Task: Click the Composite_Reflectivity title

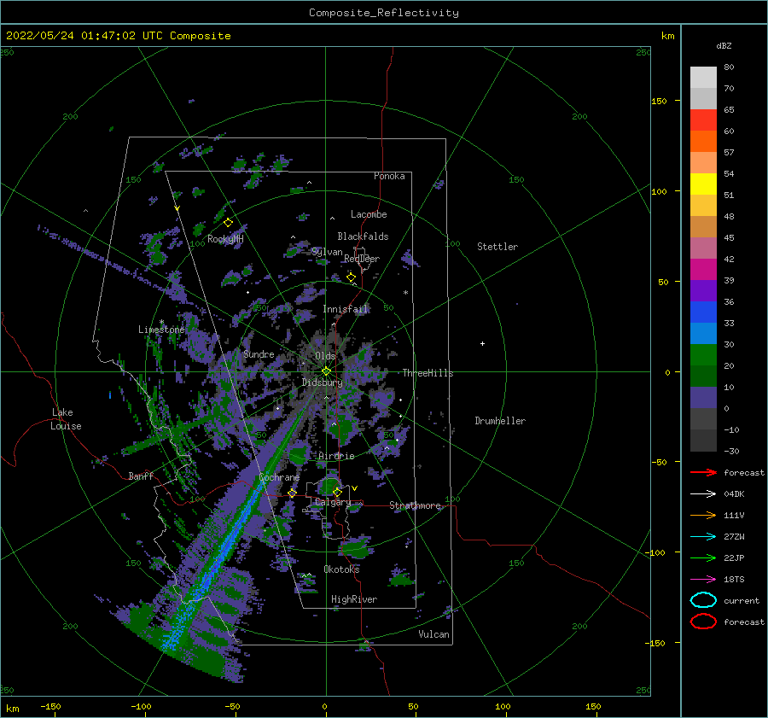Action: 384,13
